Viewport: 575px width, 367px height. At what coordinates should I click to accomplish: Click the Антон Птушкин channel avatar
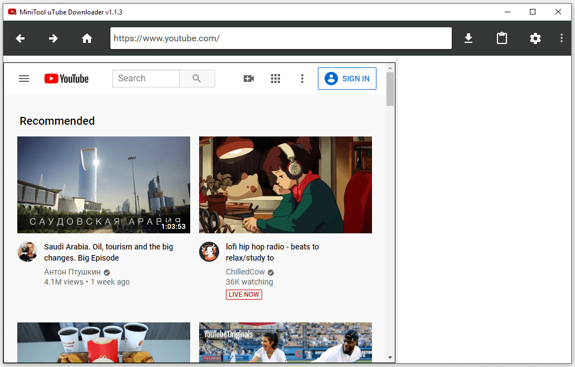pyautogui.click(x=27, y=252)
